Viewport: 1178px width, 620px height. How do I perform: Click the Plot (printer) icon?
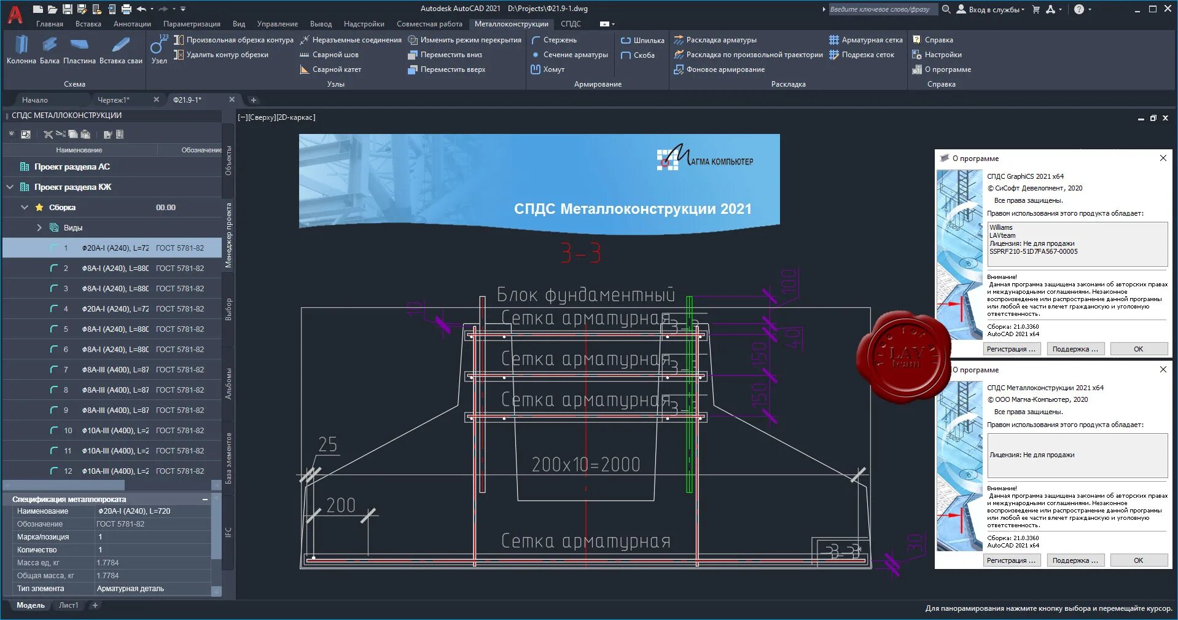[x=126, y=9]
